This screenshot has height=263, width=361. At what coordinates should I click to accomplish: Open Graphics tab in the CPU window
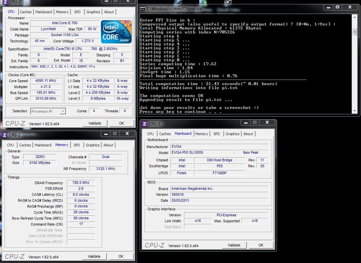point(93,12)
